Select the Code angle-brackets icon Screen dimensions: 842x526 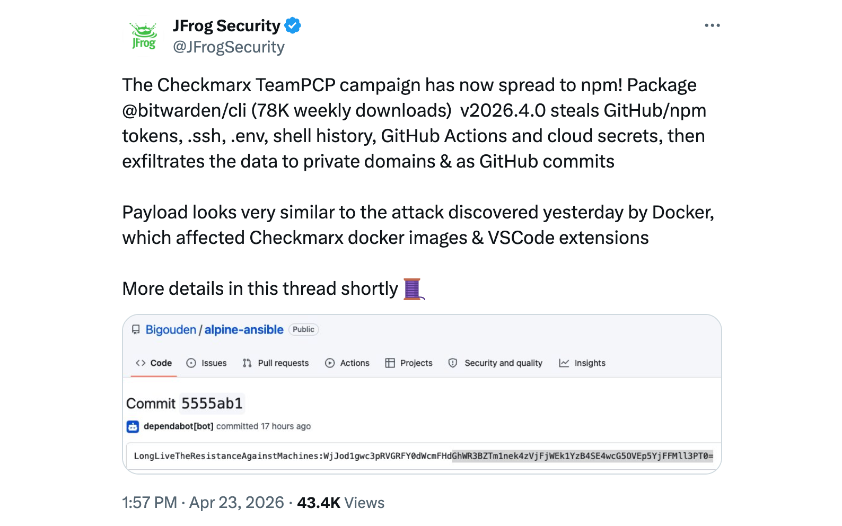(141, 363)
